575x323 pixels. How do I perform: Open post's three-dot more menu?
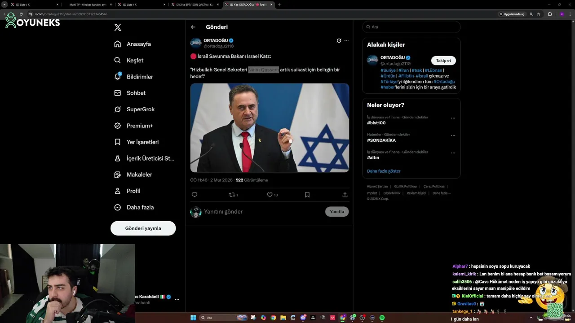pos(346,40)
